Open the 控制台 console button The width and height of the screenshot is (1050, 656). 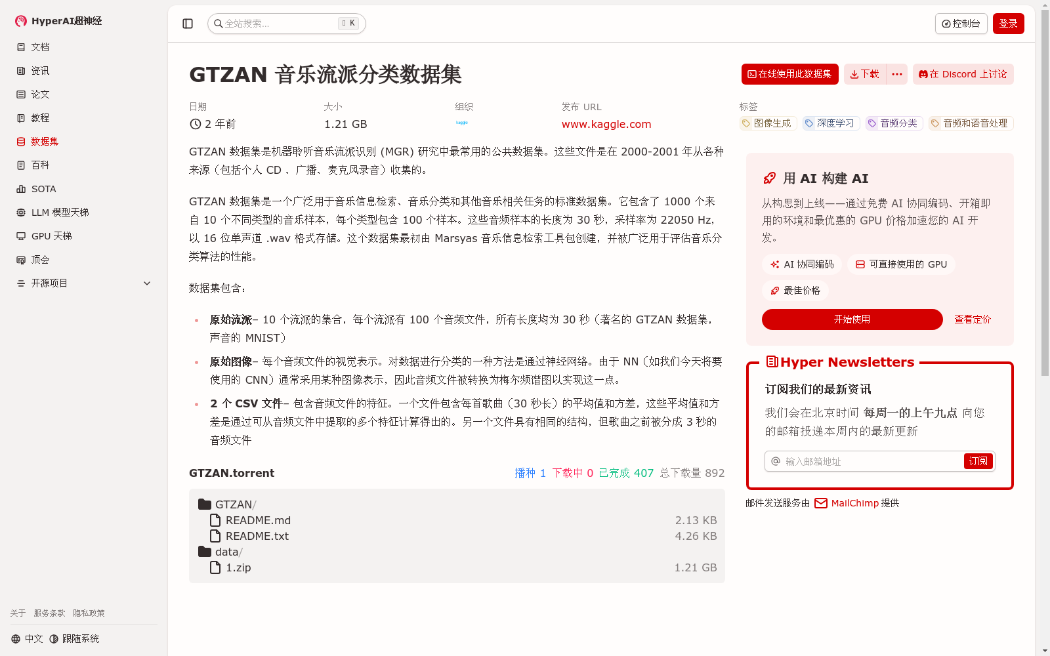(961, 24)
